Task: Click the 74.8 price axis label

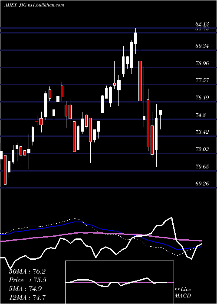Action: tap(201, 115)
